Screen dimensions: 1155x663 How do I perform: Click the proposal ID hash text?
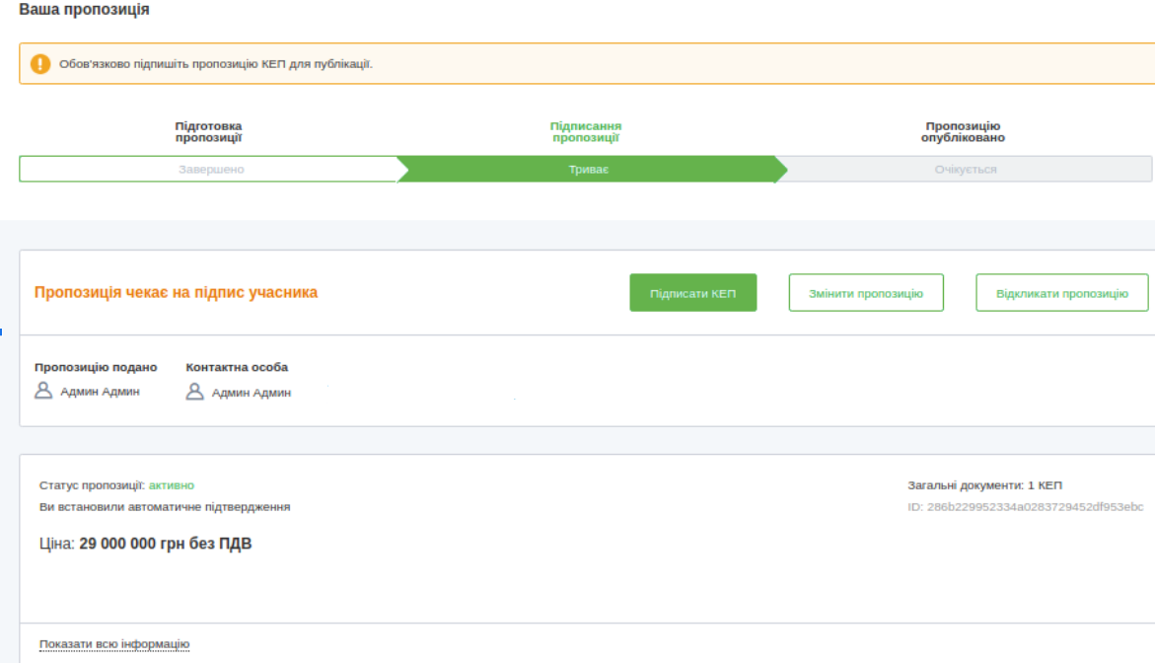pos(1025,507)
